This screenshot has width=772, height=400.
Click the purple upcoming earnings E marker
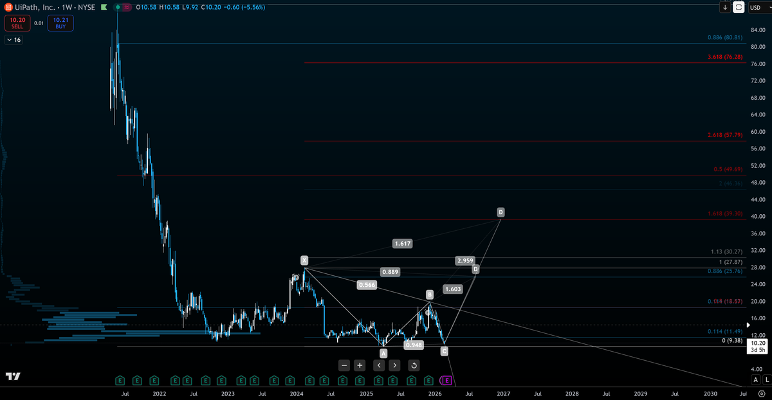(x=446, y=381)
